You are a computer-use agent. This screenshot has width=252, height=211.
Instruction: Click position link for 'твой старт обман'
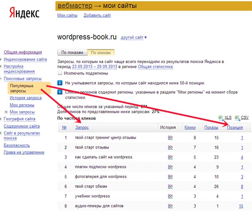click(242, 186)
